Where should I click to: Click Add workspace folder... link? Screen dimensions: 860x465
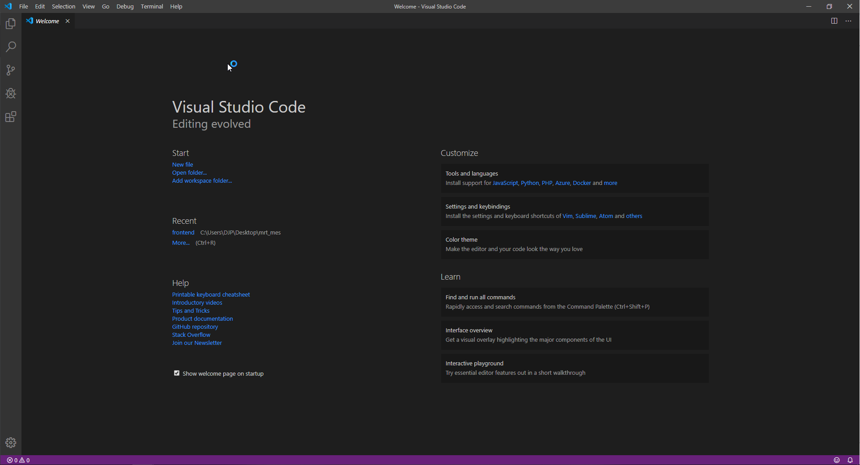tap(202, 180)
